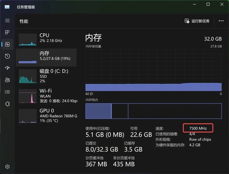The height and width of the screenshot is (174, 229).
Task: Select the 磁盘 0 (C: D:) item
Action: tap(47, 76)
